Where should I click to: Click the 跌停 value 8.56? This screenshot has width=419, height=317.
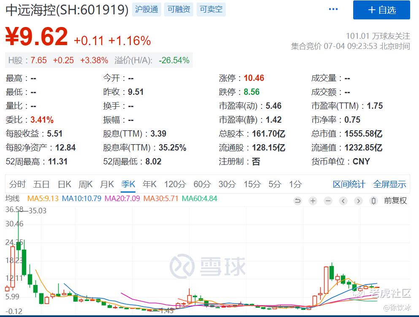tap(251, 92)
